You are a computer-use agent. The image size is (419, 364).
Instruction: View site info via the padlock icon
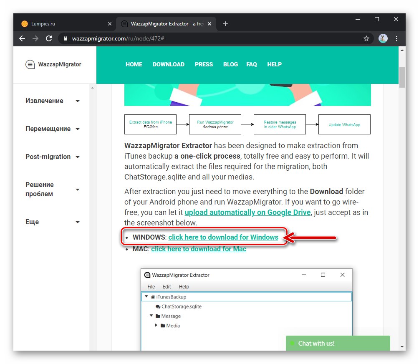[65, 38]
